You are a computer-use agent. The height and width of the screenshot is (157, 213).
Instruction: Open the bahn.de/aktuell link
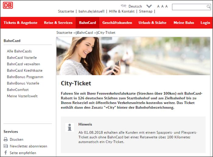pyautogui.click(x=91, y=11)
